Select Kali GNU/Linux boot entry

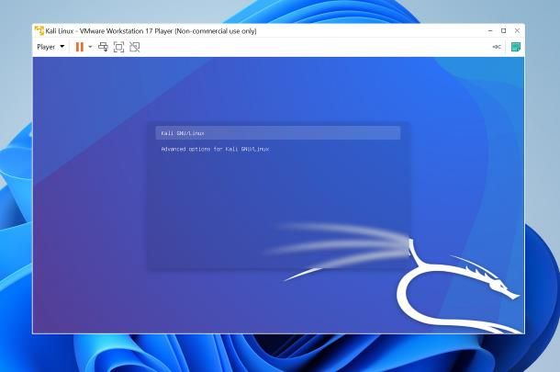278,133
